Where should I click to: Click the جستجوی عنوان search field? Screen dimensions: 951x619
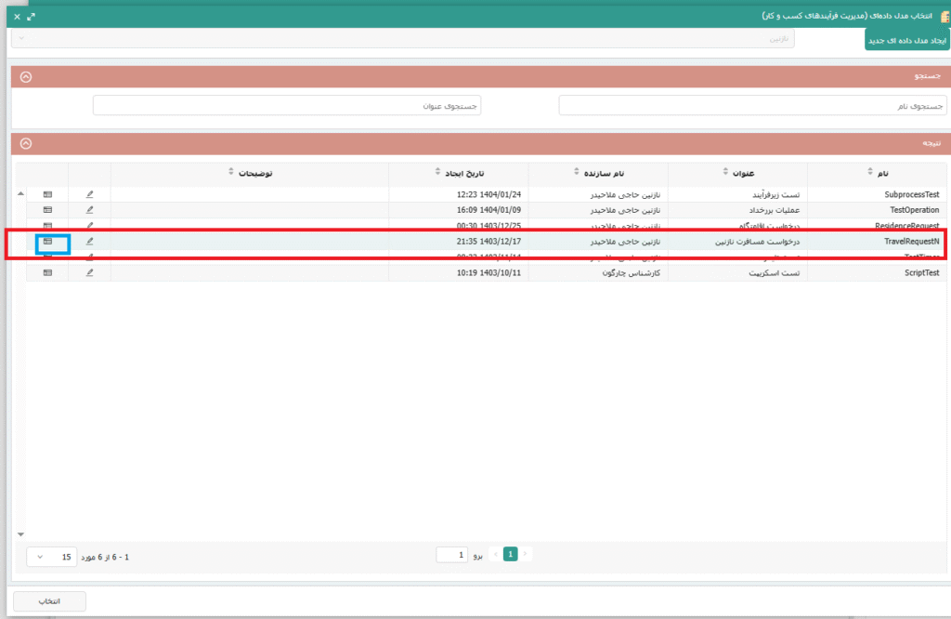point(287,105)
